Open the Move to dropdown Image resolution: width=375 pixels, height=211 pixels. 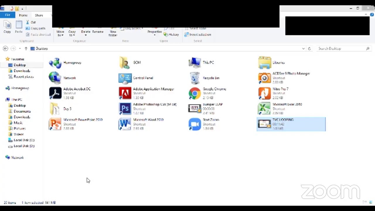[x=60, y=33]
